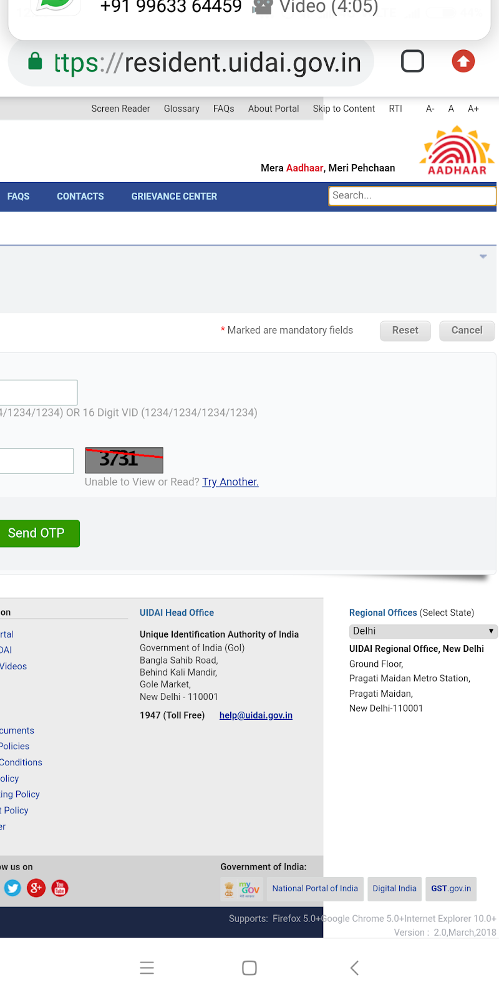Decrease font size with A-
This screenshot has height=998, width=499.
(430, 109)
